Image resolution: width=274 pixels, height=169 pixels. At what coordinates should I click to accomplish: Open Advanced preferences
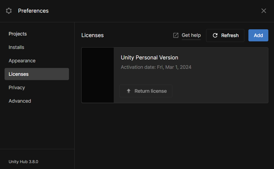click(37, 101)
